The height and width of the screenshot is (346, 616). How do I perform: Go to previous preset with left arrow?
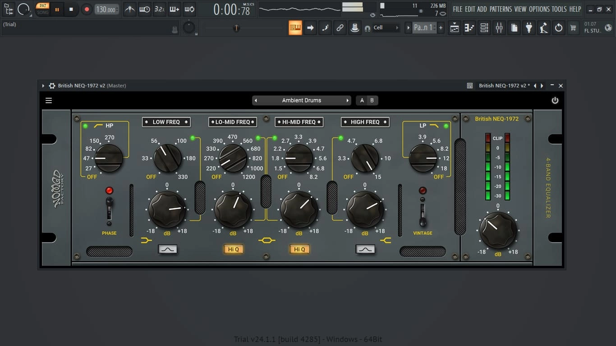pyautogui.click(x=256, y=100)
